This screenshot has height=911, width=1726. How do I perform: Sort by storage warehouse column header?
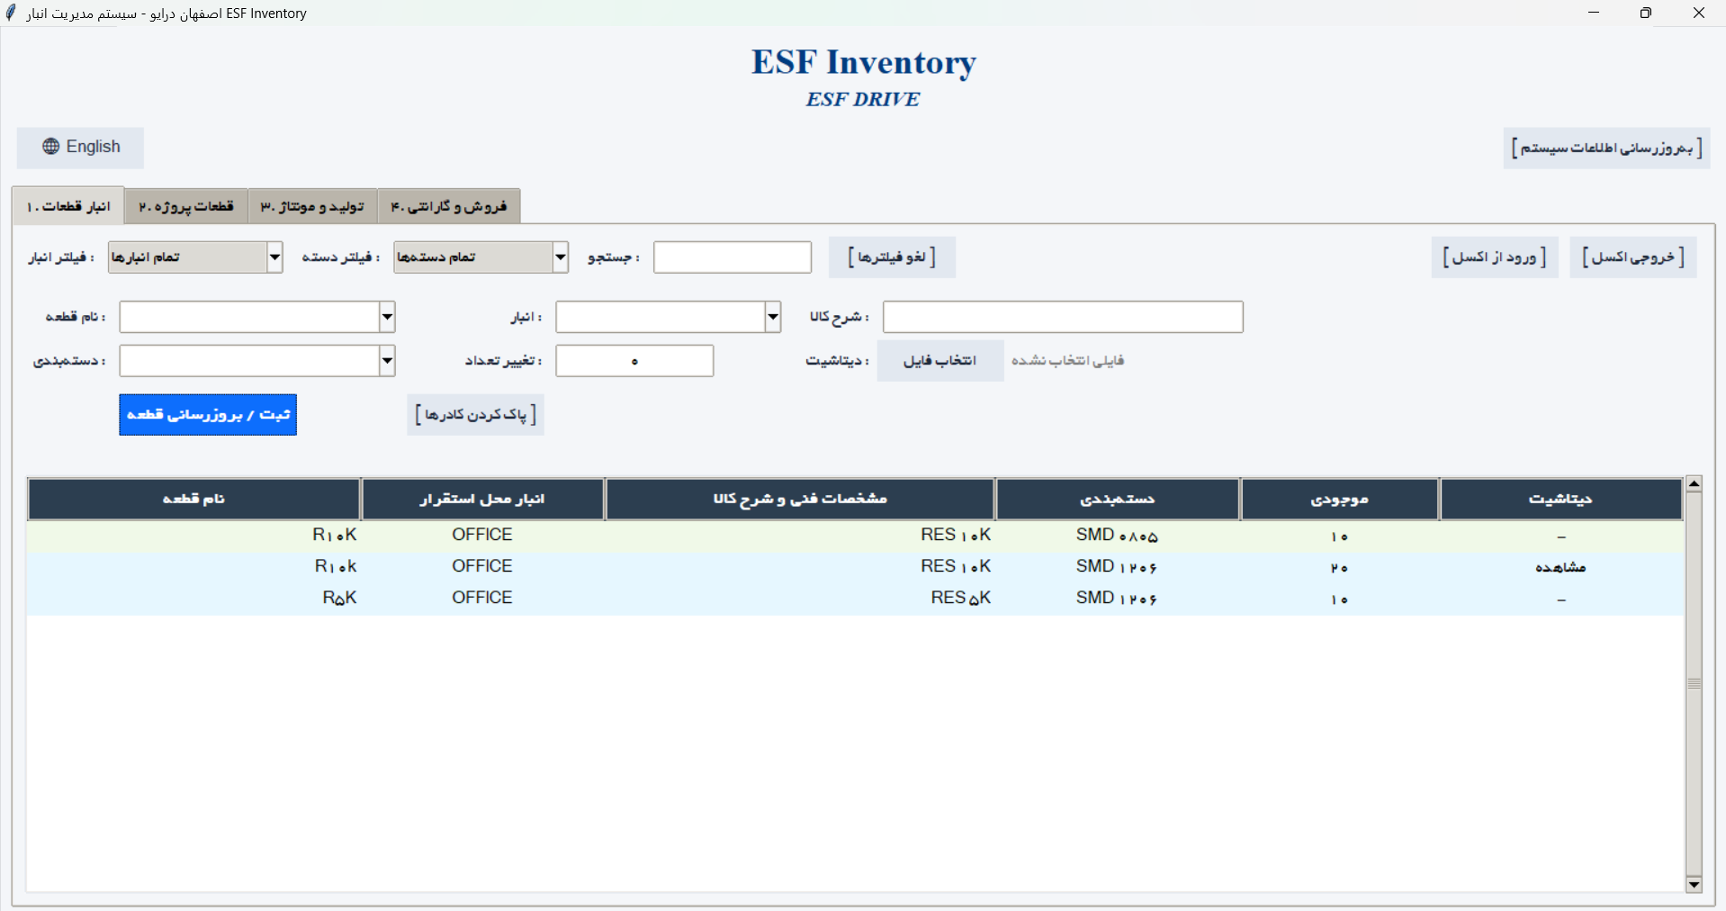tap(482, 499)
